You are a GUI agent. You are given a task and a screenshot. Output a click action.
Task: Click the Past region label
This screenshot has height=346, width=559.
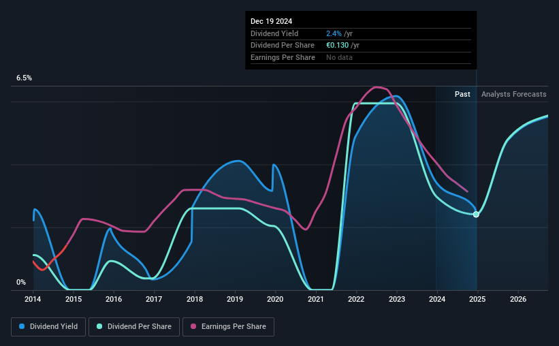tap(462, 94)
